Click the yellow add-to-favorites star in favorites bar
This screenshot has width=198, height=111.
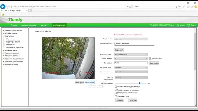3,14
